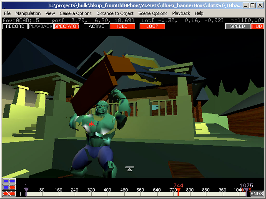This screenshot has width=266, height=199.
Task: Click the timeline bar at frame 560
Action: pyautogui.click(x=140, y=194)
